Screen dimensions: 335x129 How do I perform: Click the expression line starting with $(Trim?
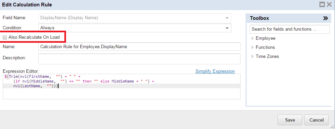pos(42,77)
